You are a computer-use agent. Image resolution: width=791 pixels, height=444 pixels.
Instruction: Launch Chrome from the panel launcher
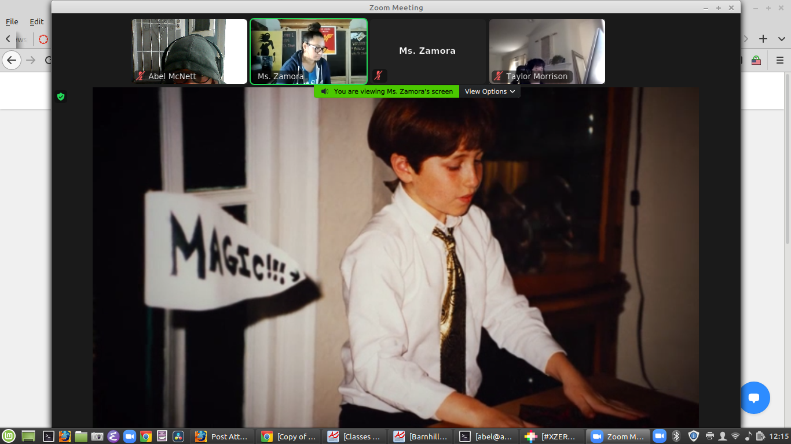click(x=146, y=436)
